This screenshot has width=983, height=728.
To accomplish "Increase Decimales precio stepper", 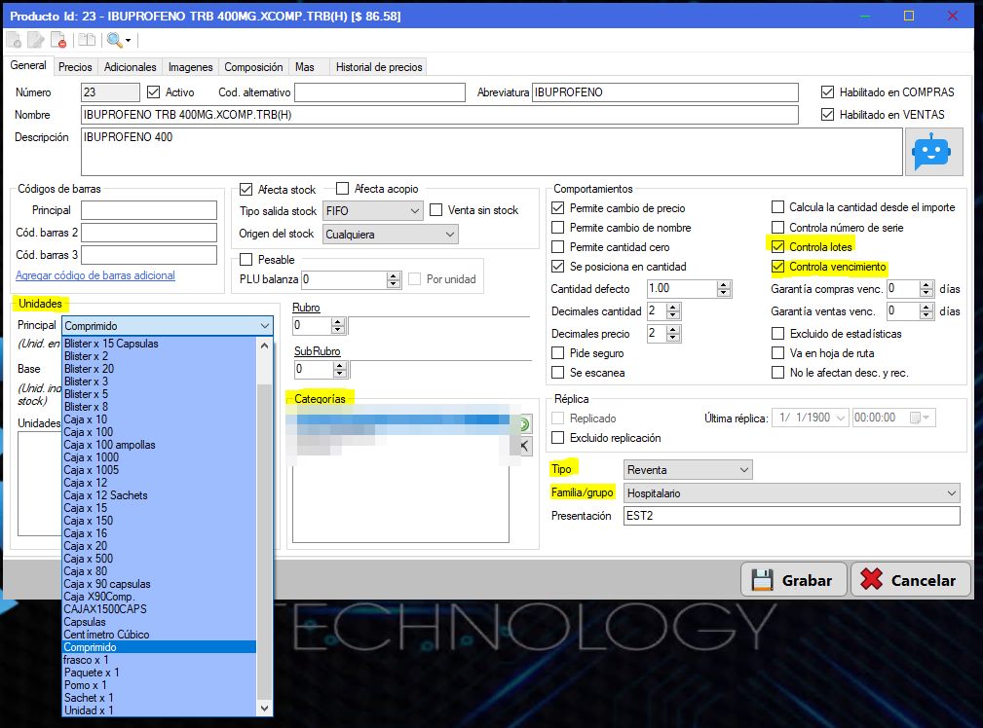I will [673, 330].
